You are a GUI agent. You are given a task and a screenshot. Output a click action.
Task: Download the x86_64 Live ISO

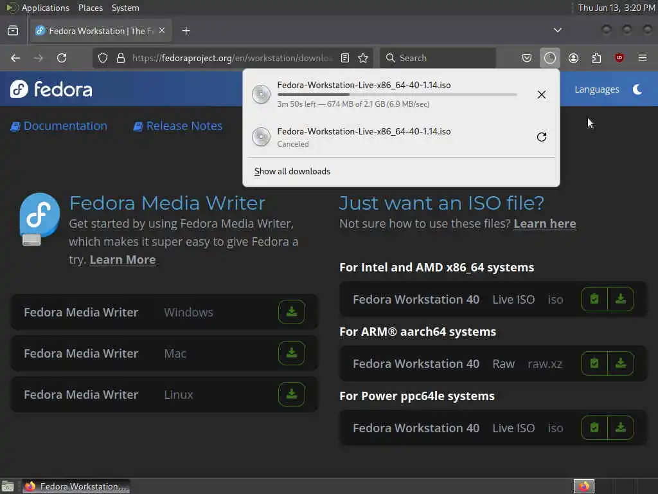[x=621, y=298]
